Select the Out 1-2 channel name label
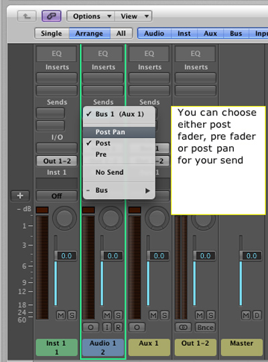 pos(196,347)
